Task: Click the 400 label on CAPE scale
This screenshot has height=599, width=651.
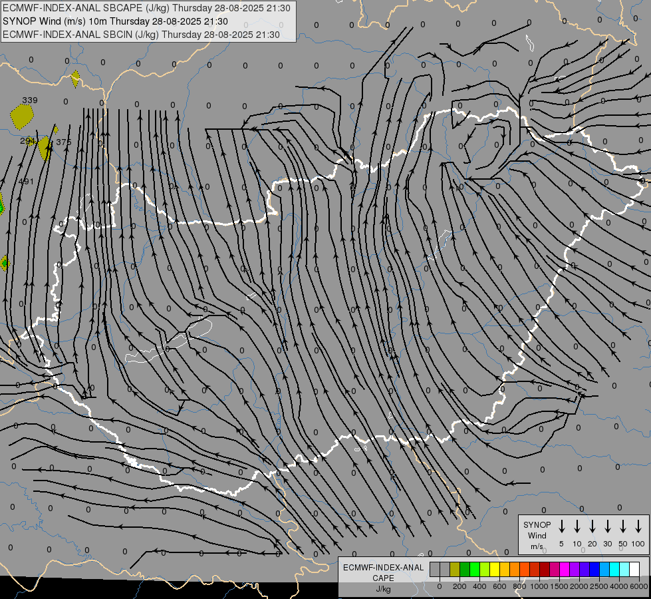Action: point(479,586)
